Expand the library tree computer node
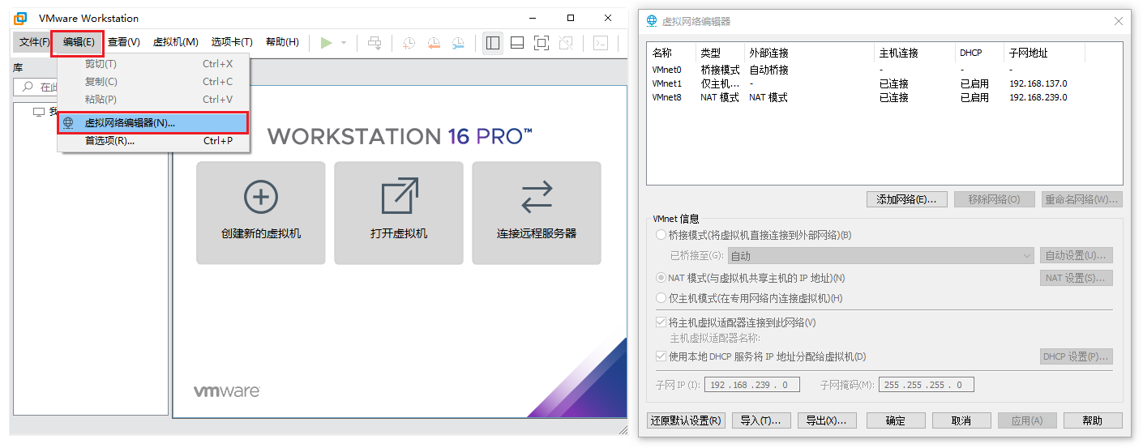The height and width of the screenshot is (448, 1143). pos(39,112)
